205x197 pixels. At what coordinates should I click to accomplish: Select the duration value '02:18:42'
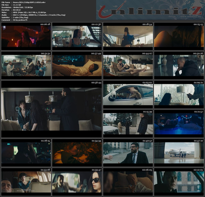point(17,10)
